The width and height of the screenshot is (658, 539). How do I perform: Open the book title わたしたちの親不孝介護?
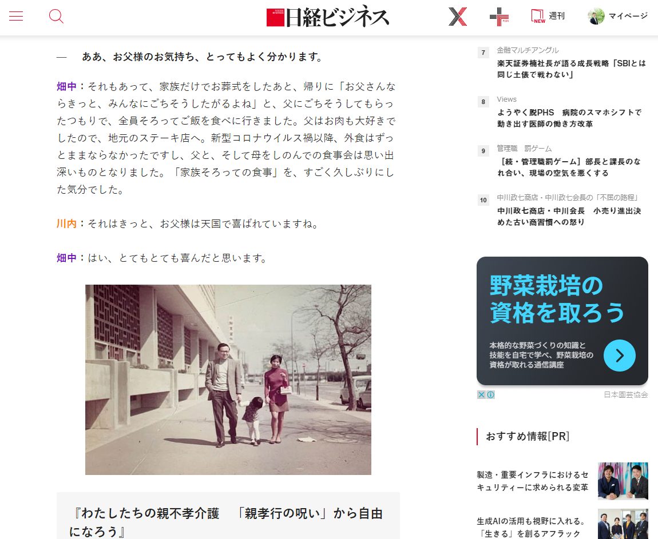coord(226,522)
